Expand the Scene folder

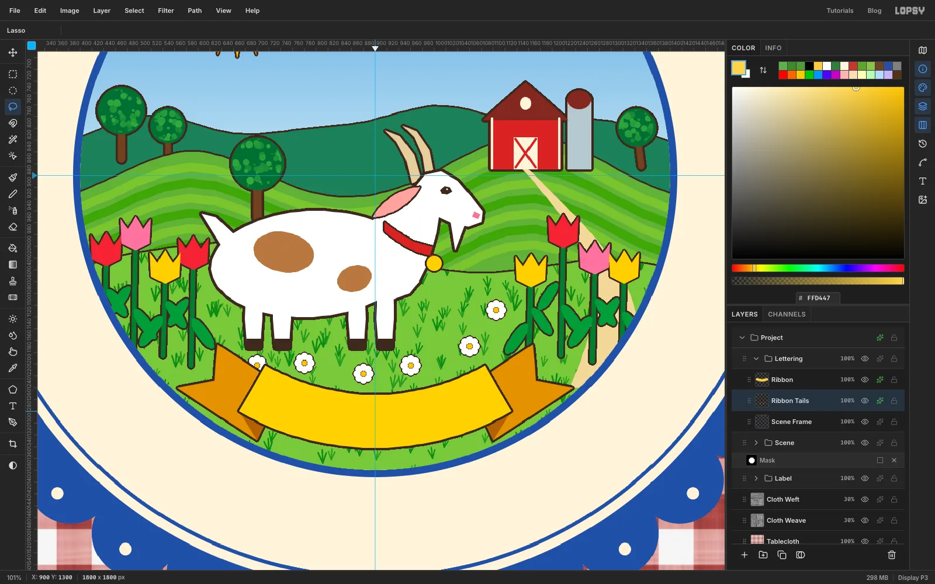click(x=756, y=443)
